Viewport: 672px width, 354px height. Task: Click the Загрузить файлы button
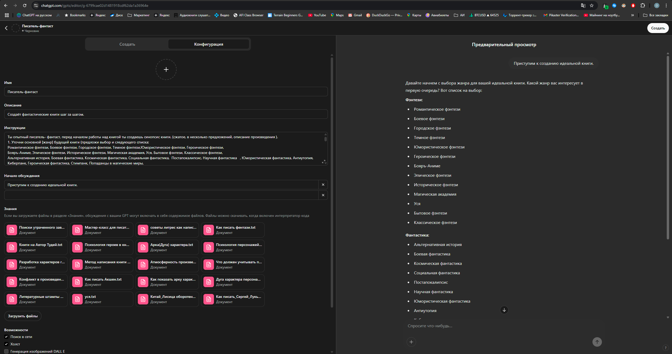click(x=23, y=316)
